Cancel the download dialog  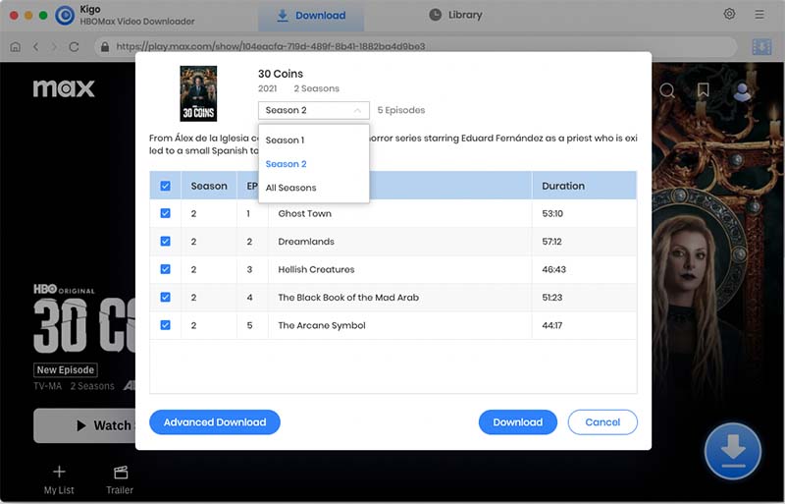tap(602, 422)
